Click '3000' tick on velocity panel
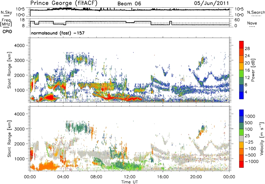This screenshot has width=265, height=184. 19,129
